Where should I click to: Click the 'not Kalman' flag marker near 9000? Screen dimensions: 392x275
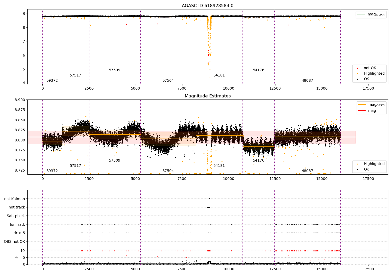pyautogui.click(x=209, y=199)
